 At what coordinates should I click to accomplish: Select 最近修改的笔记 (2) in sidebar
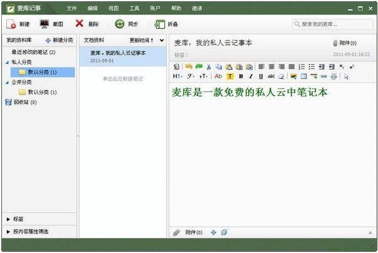33,52
